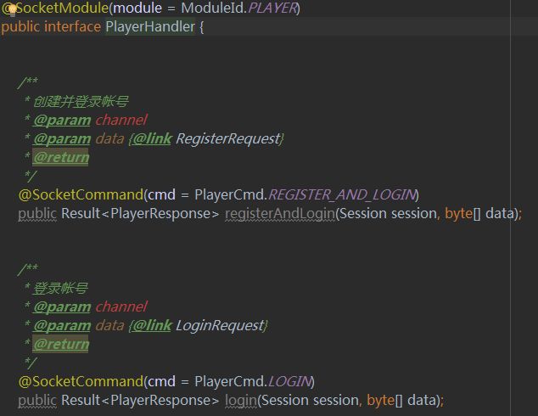Click the first red 'channel' param name
The image size is (538, 416).
[x=121, y=121]
